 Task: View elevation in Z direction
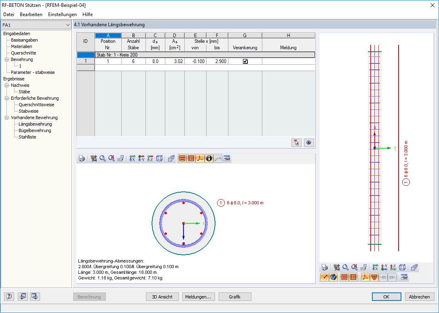tap(393, 267)
